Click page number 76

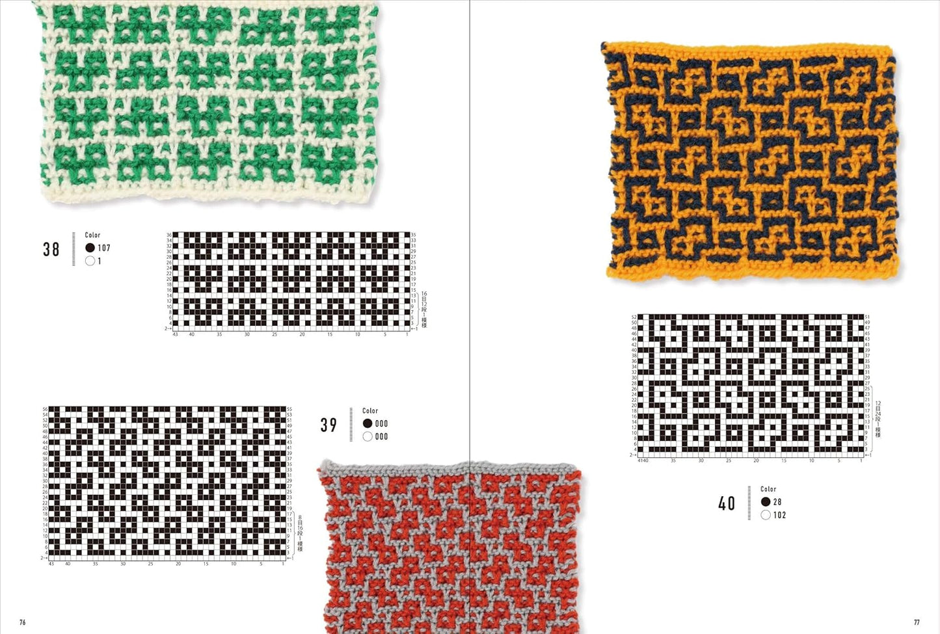coord(22,622)
